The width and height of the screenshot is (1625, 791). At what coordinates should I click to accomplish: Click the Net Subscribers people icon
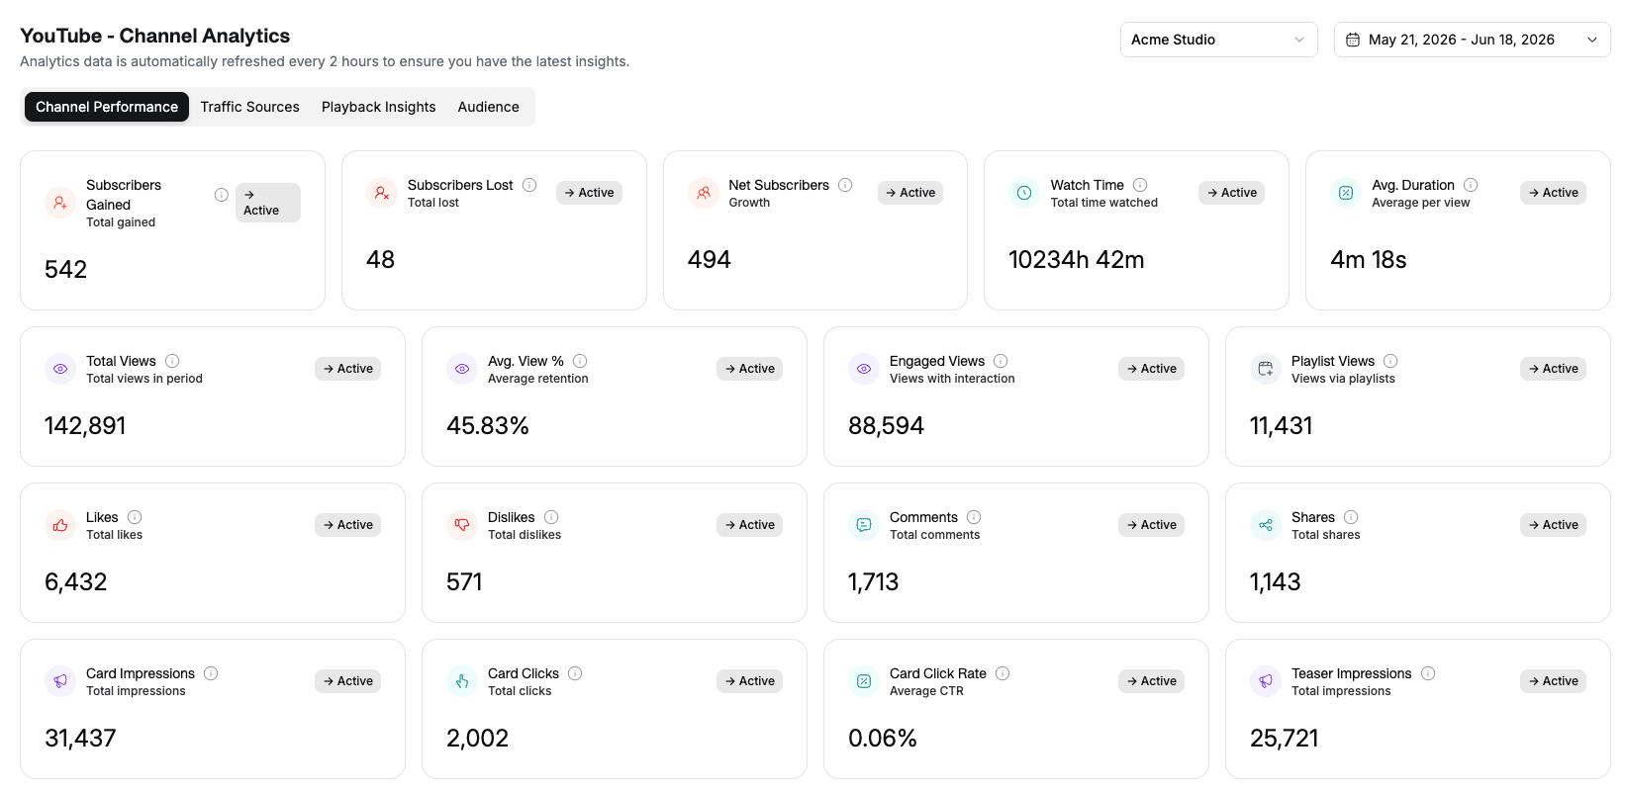coord(704,193)
